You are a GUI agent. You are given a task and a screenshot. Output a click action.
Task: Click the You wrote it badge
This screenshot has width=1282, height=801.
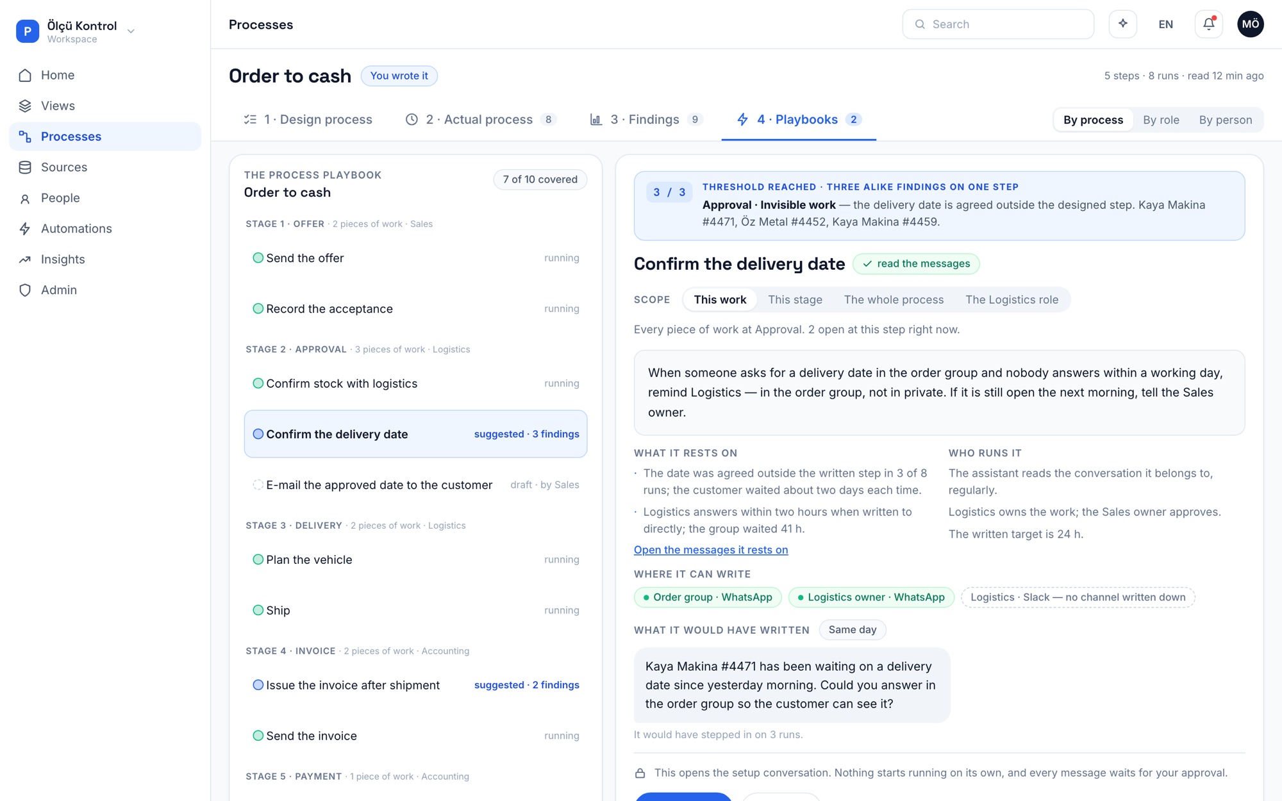399,76
